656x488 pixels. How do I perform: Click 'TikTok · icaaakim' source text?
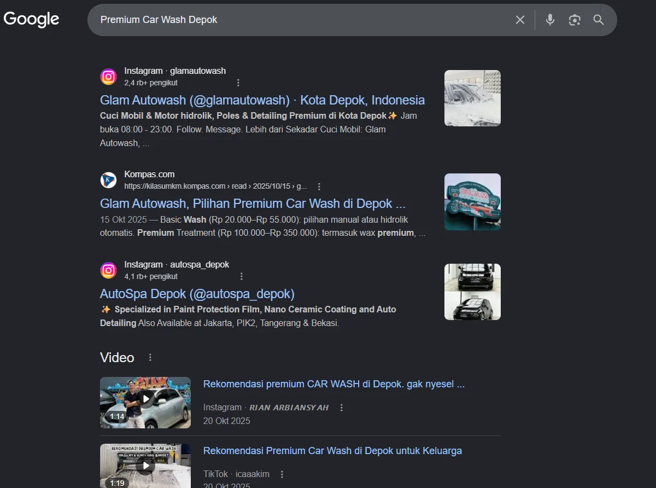tap(236, 474)
